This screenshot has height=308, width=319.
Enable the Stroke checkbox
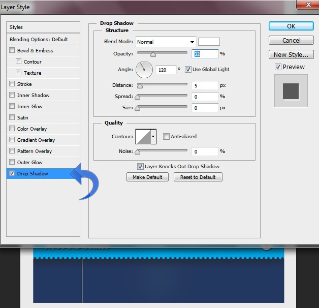tap(12, 84)
